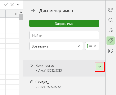Click the tag icon beside Количество
Image resolution: width=116 pixels, height=95 pixels.
tap(31, 65)
